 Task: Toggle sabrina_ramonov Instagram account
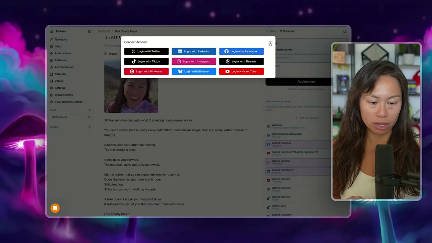[306, 162]
